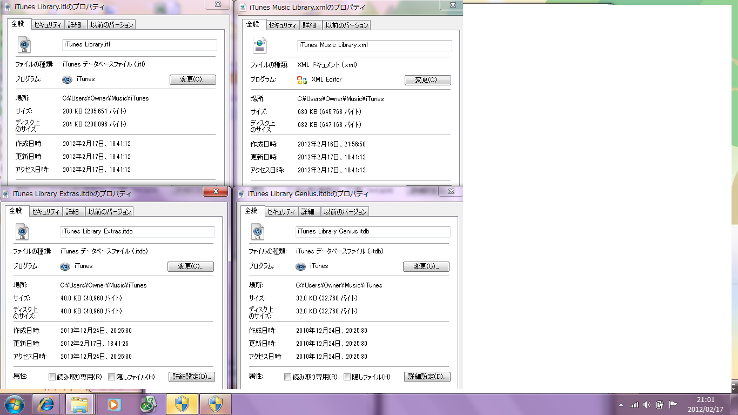Tick 読み取り専用(R) in Library Genius.itdb properties
738x415 pixels.
287,377
